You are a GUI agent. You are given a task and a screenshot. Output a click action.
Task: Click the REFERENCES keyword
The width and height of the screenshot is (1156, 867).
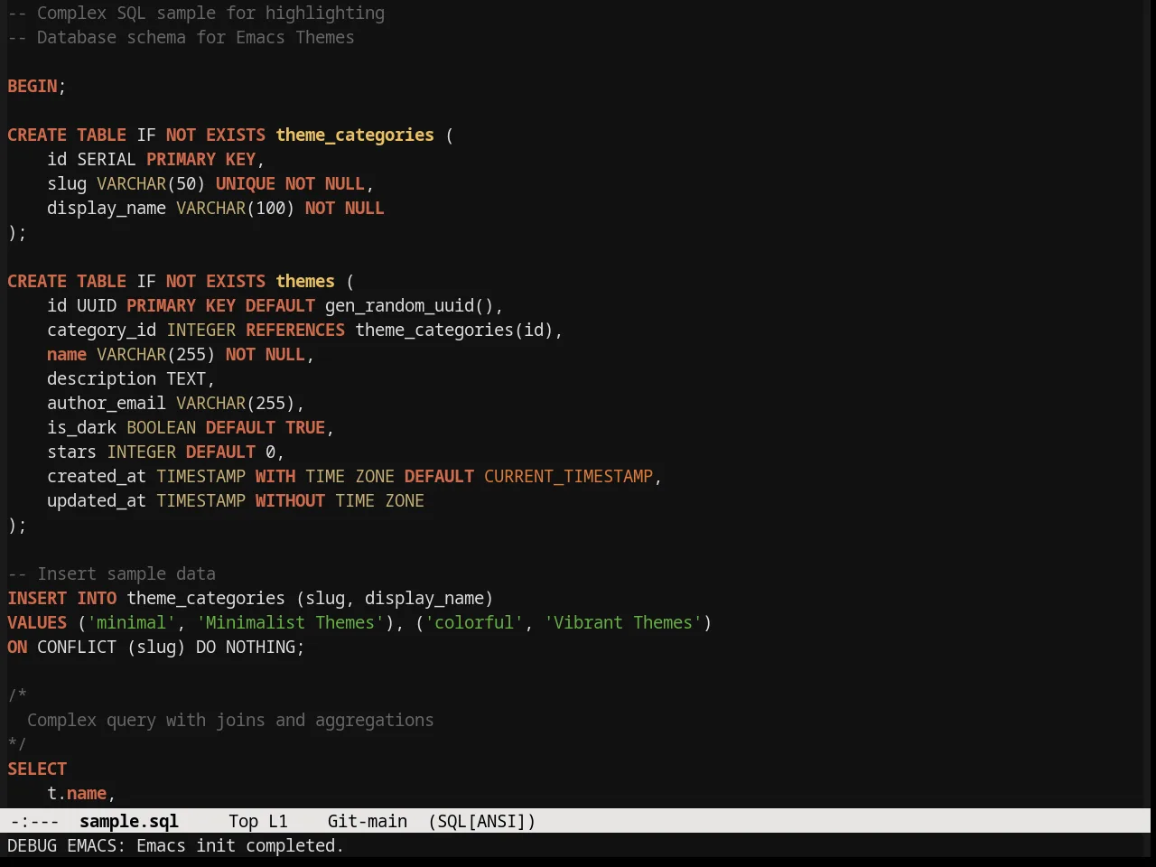[x=295, y=330]
